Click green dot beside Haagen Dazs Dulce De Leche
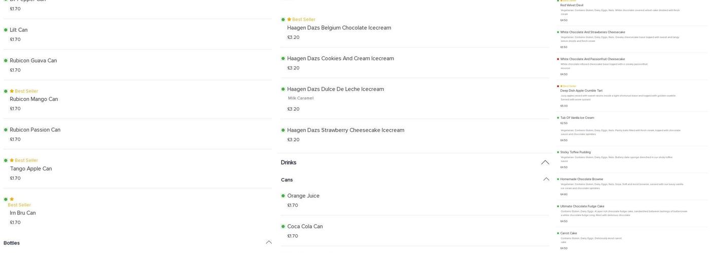Image resolution: width=710 pixels, height=253 pixels. [x=283, y=90]
